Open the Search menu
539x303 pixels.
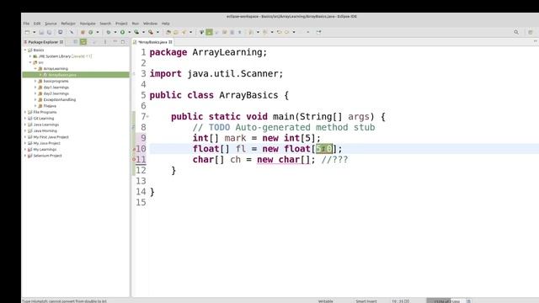[x=105, y=24]
